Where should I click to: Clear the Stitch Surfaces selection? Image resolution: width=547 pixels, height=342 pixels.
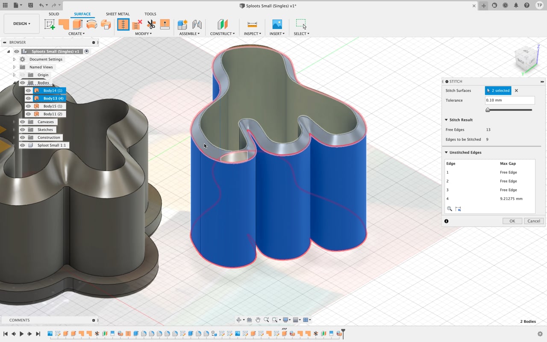click(x=516, y=91)
